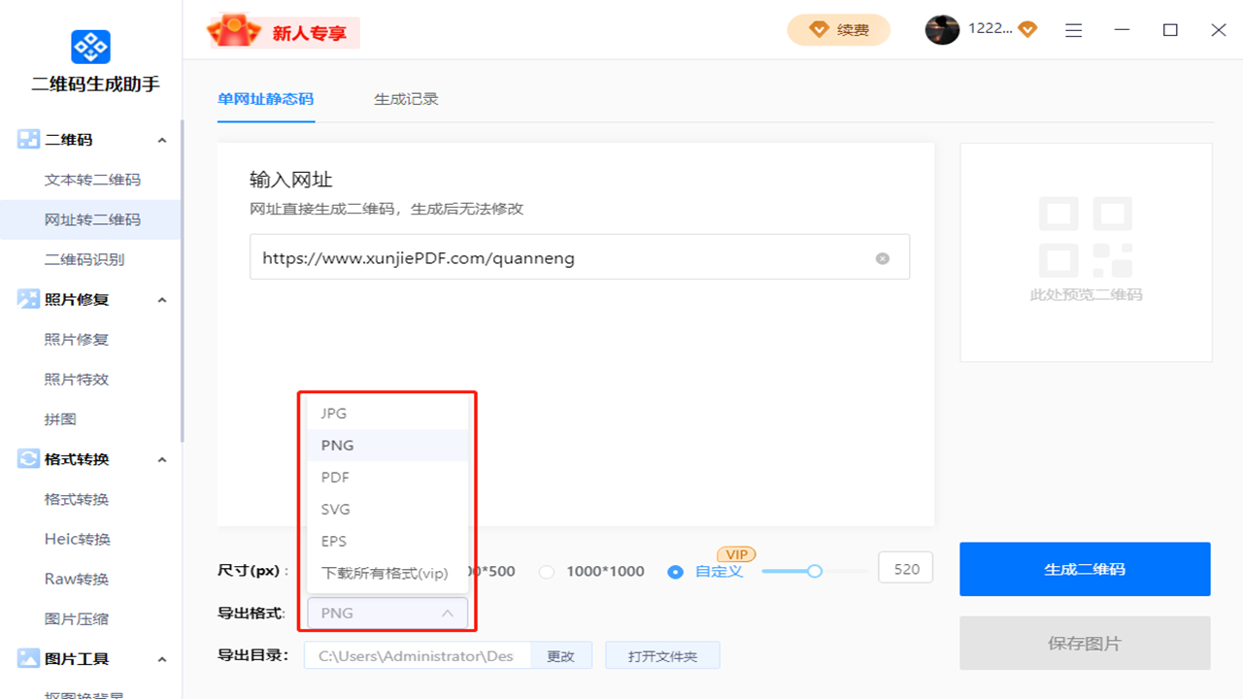Image resolution: width=1243 pixels, height=699 pixels.
Task: Open the 照片修复 section via its icon
Action: [x=27, y=299]
